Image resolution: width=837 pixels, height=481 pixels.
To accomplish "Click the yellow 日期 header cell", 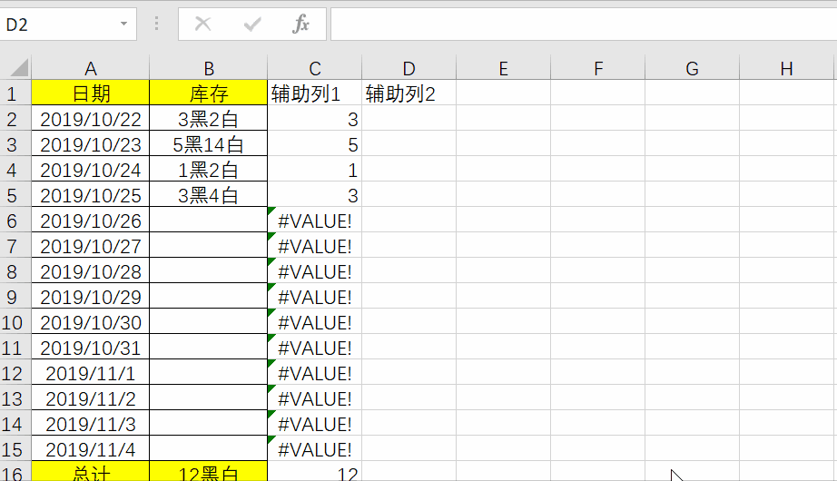I will [90, 93].
